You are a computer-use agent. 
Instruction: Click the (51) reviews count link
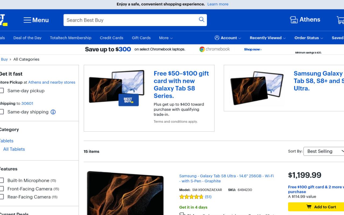[208, 197]
